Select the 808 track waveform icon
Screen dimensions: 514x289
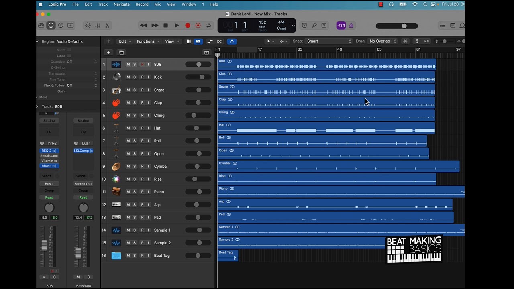pyautogui.click(x=116, y=64)
